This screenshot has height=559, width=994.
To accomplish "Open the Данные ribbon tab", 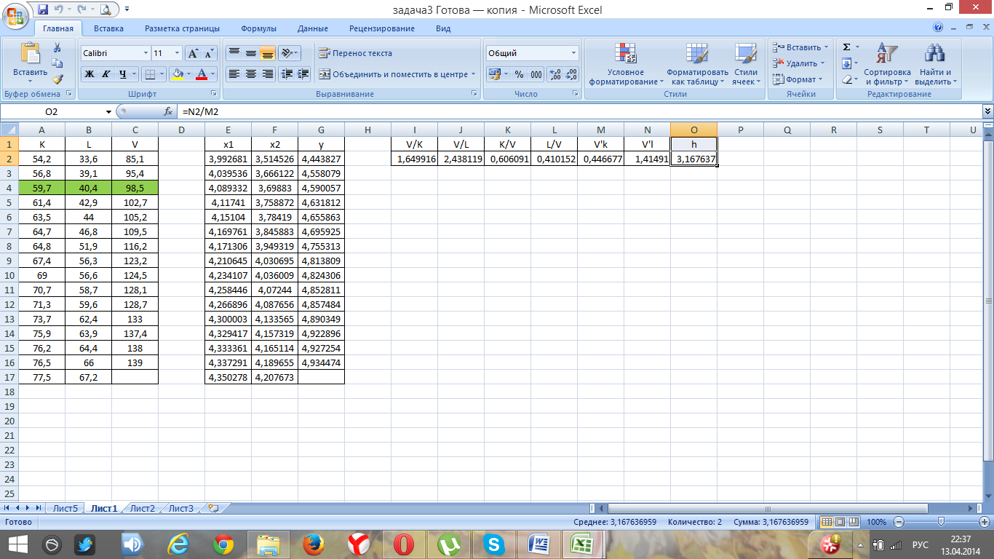I will (x=312, y=28).
